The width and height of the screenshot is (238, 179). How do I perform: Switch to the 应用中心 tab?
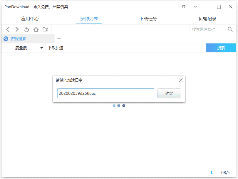pyautogui.click(x=30, y=19)
